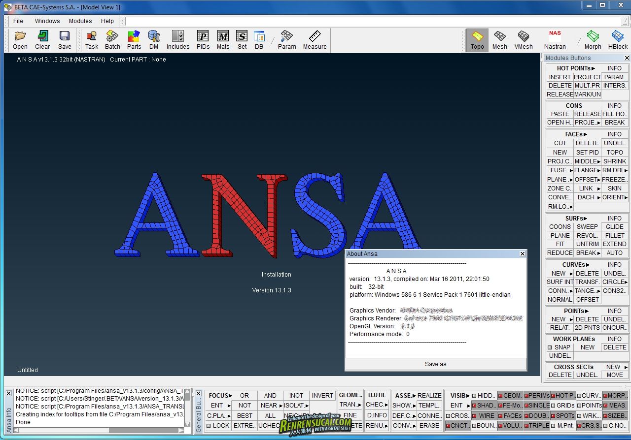Switch to the VMesh module icon

[524, 40]
